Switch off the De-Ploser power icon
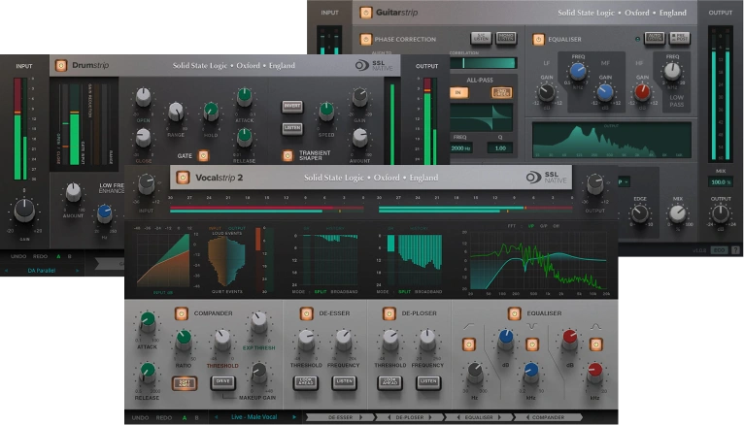 (x=389, y=313)
